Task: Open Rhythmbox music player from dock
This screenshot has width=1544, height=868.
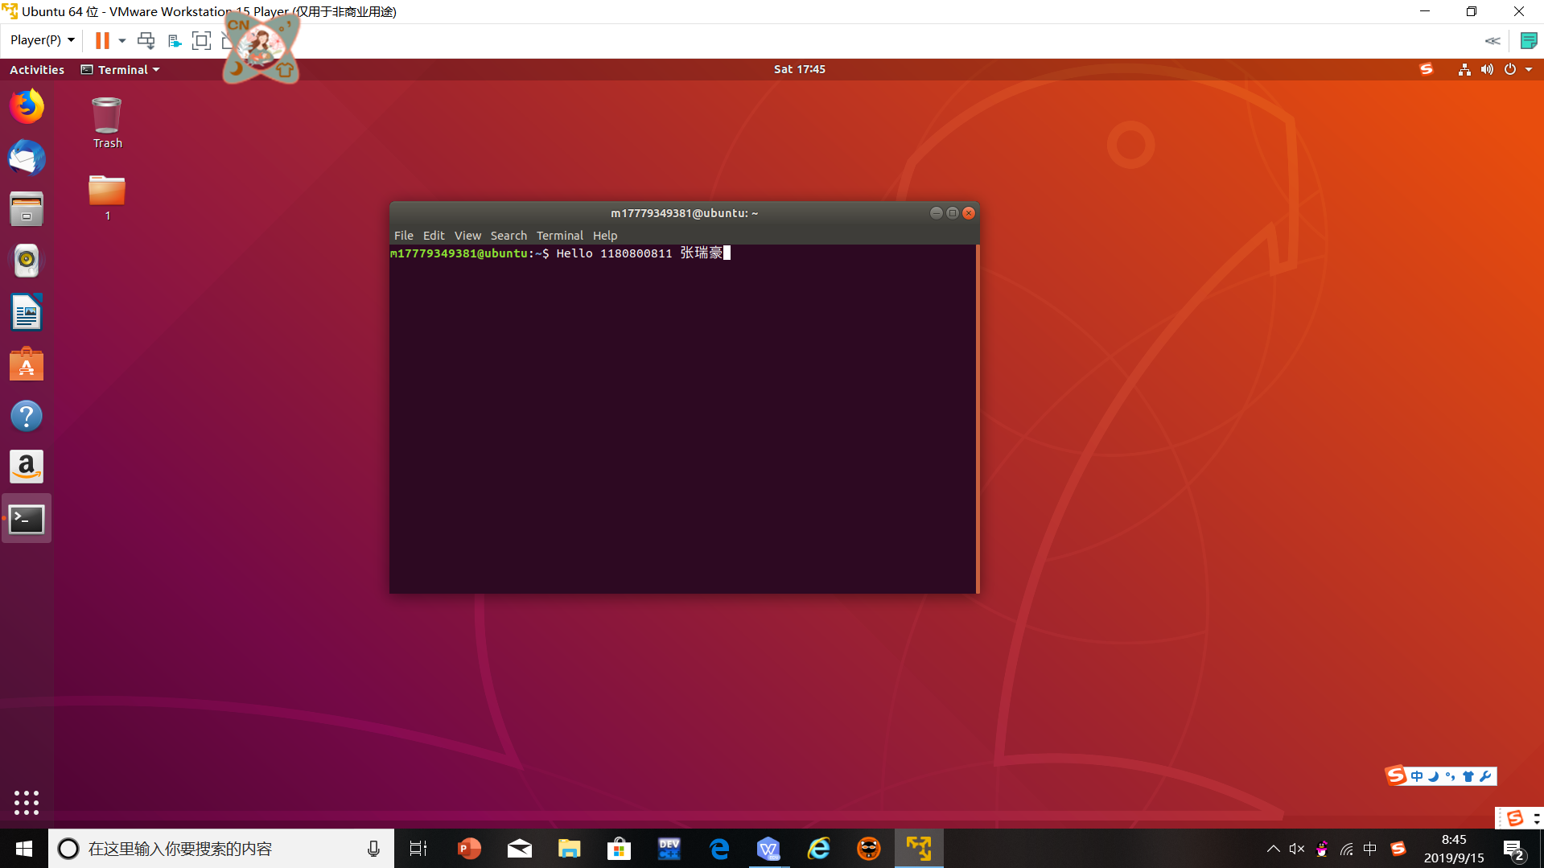Action: (27, 261)
